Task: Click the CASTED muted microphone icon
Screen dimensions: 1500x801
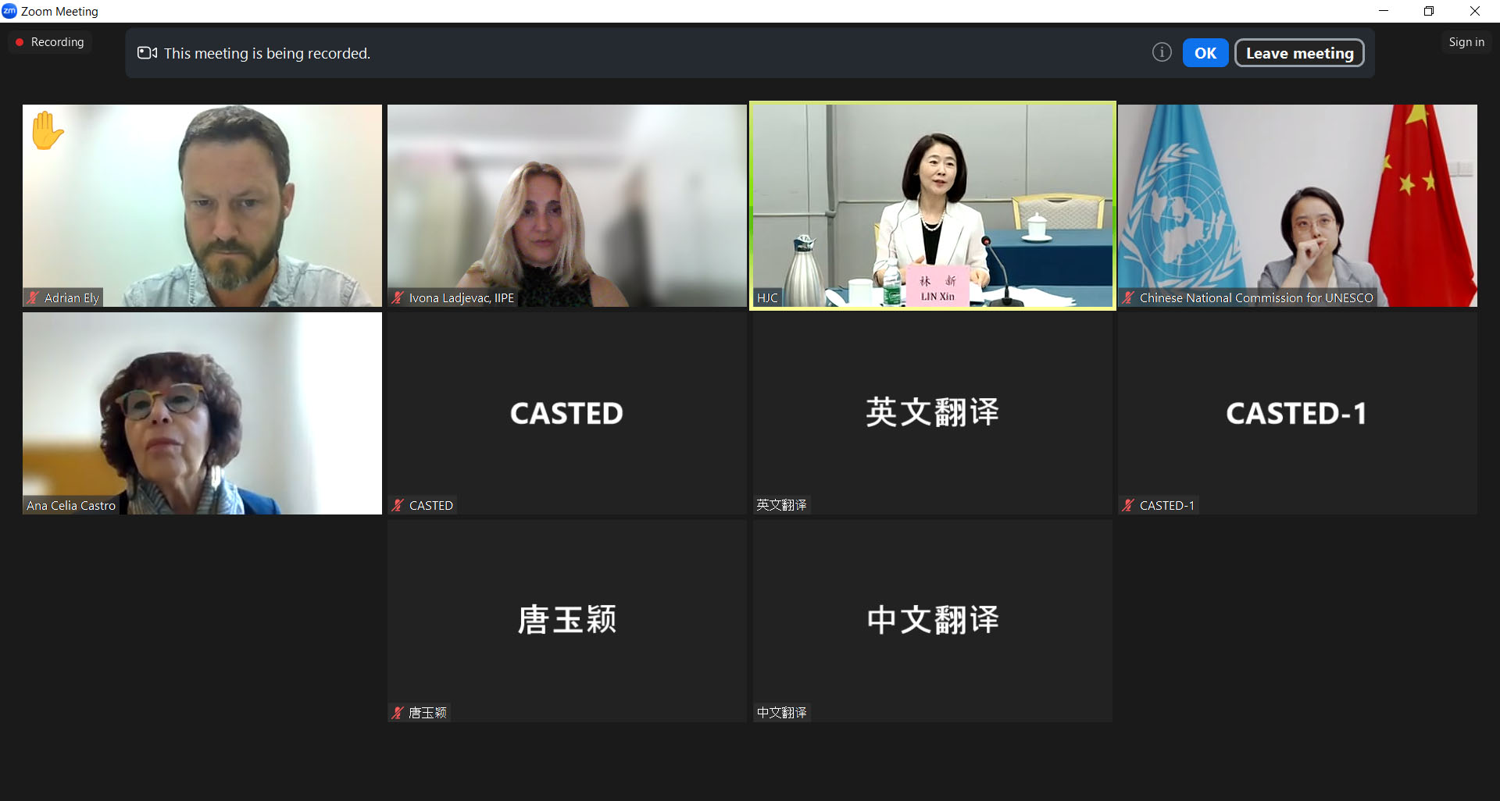Action: [398, 505]
